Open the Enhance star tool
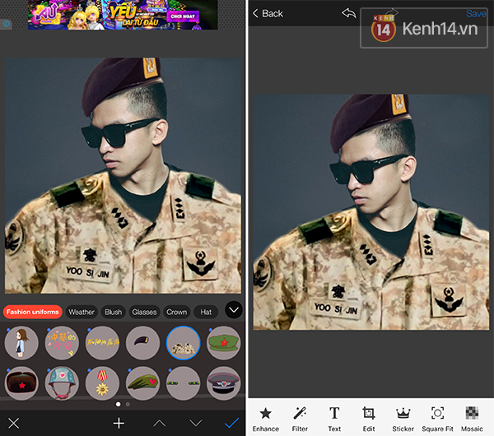The image size is (494, 436). pyautogui.click(x=265, y=417)
